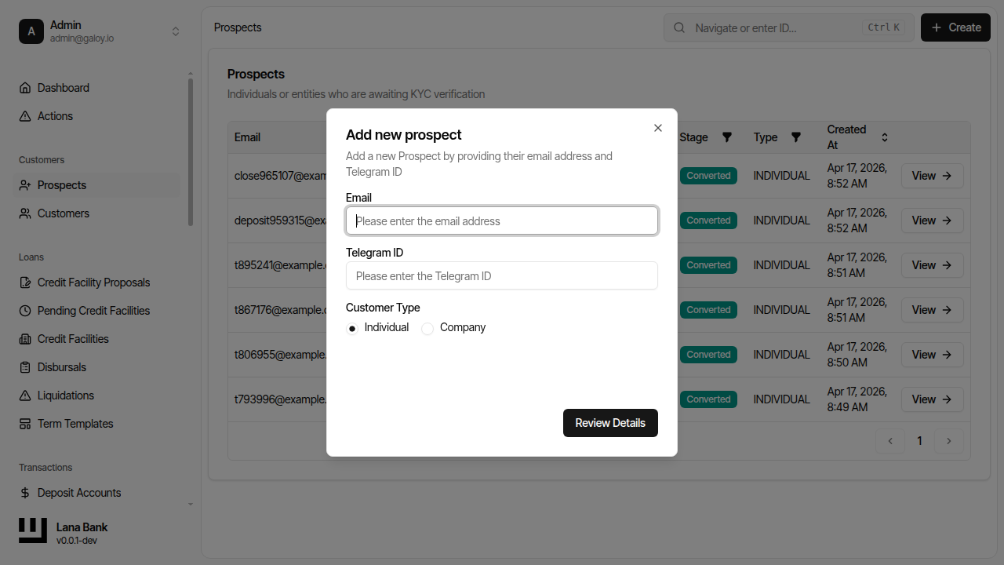Click the Liquidations warning icon
Screen dimensions: 1004x565
coord(25,395)
